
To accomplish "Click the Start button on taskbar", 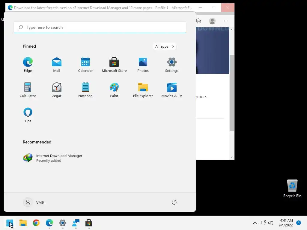I will [10, 223].
